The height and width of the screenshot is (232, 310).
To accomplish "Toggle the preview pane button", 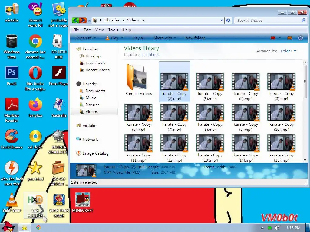I will pos(290,38).
